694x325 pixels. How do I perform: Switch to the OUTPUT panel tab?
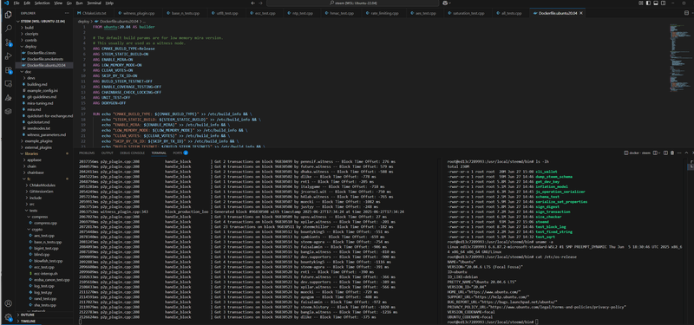[107, 153]
